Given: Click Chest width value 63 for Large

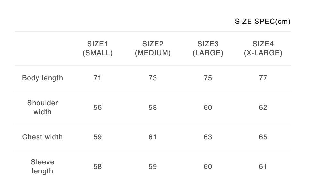Looking at the screenshot, I should point(208,137).
